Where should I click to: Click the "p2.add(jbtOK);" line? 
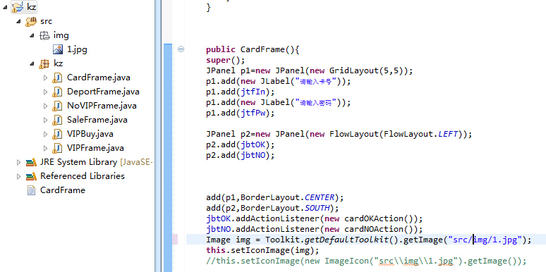click(x=241, y=144)
